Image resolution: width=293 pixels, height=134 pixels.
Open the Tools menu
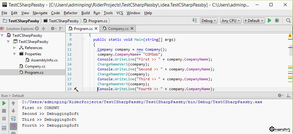tap(108, 13)
